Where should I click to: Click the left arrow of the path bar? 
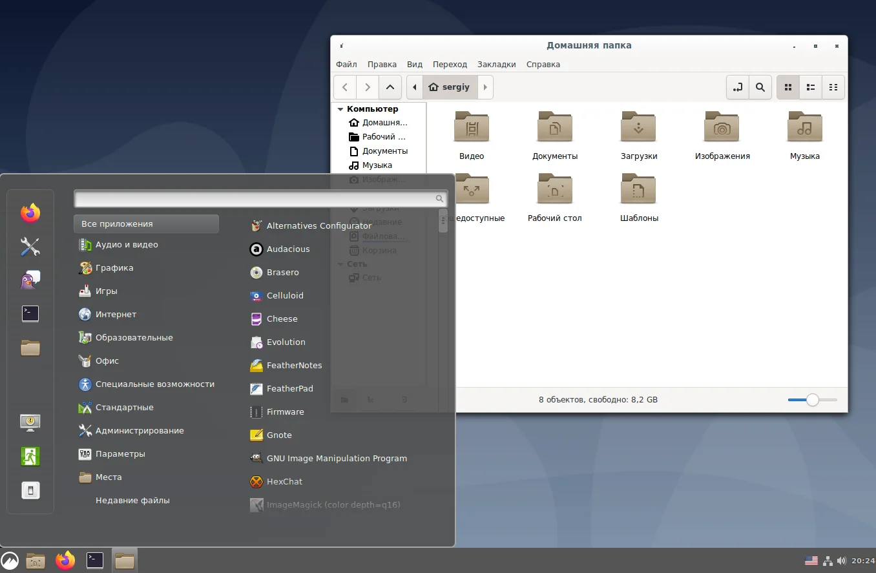(414, 87)
